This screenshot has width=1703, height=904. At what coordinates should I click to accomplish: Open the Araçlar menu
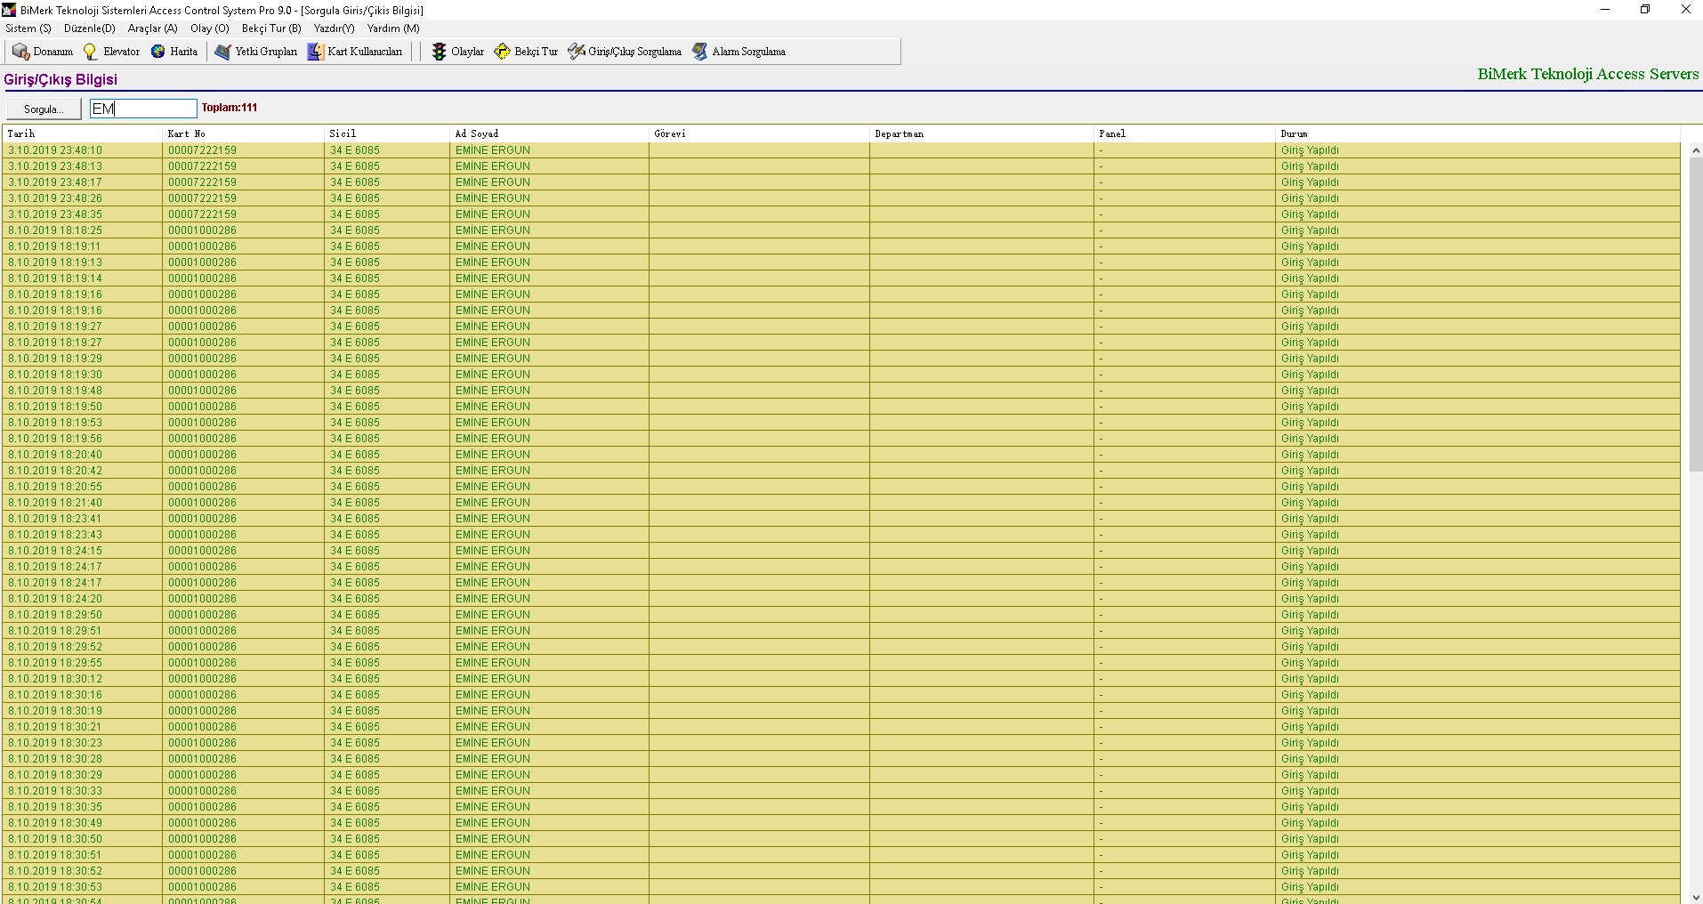pos(152,28)
